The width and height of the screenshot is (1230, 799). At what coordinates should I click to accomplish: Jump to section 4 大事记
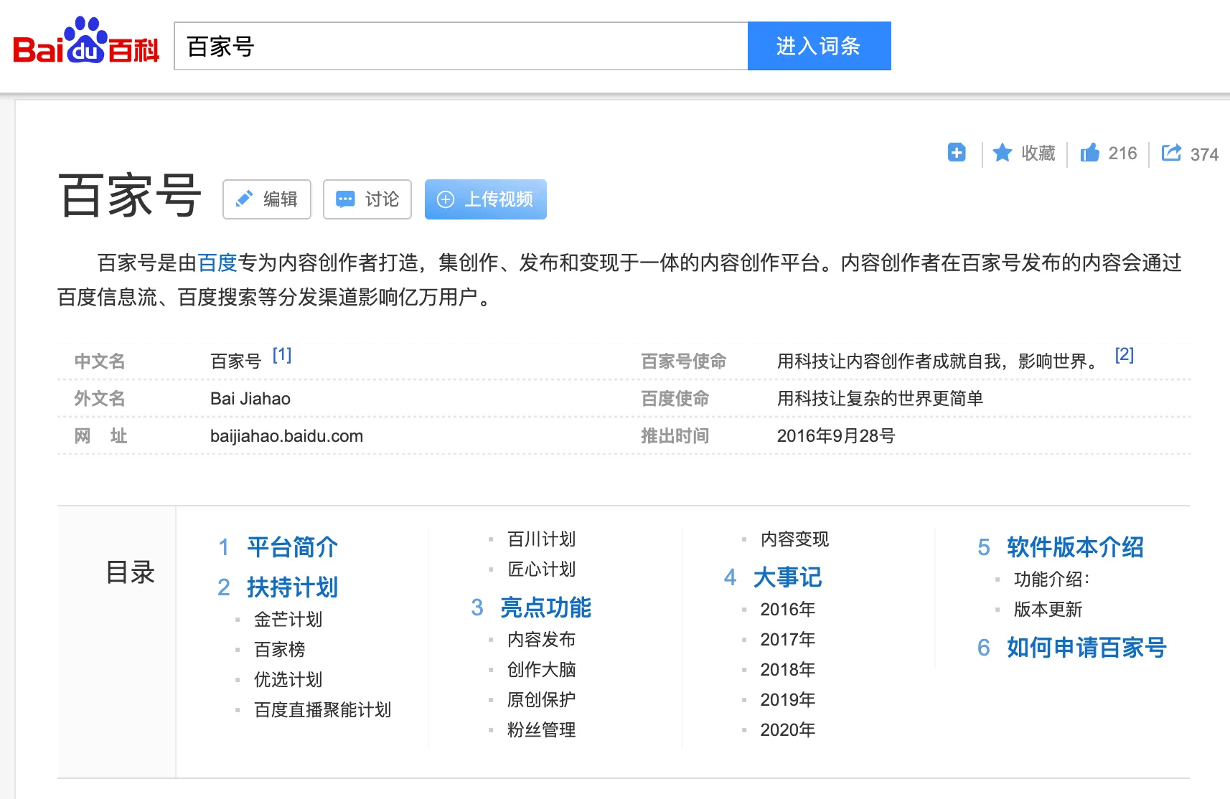pos(789,578)
